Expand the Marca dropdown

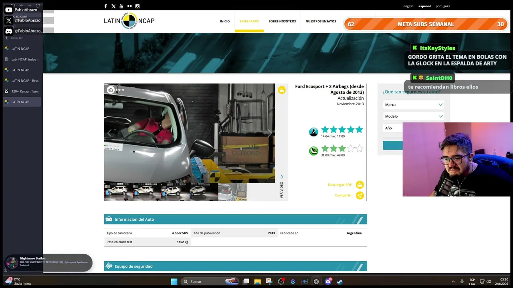414,105
